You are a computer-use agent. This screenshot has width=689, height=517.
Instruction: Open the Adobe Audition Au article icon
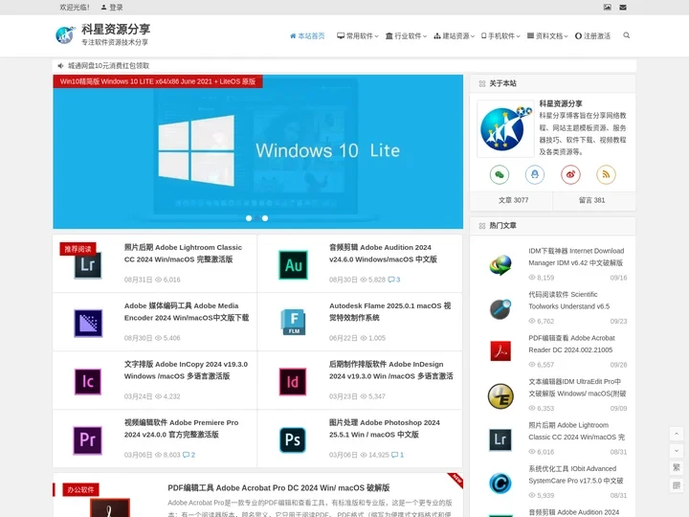click(293, 264)
